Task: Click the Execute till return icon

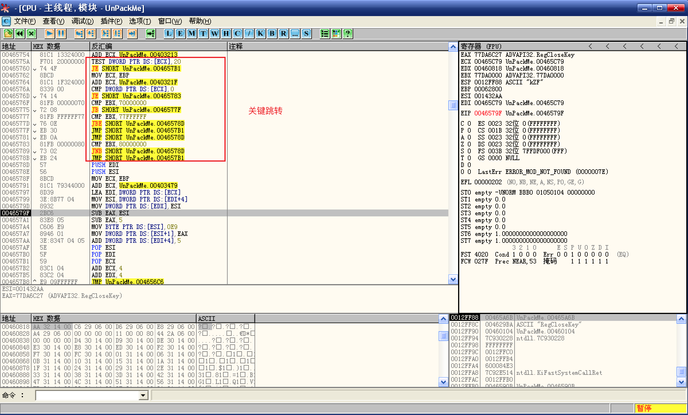Action: [132, 34]
